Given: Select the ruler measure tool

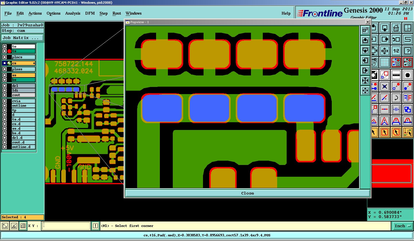Looking at the screenshot, I should pos(396,75).
